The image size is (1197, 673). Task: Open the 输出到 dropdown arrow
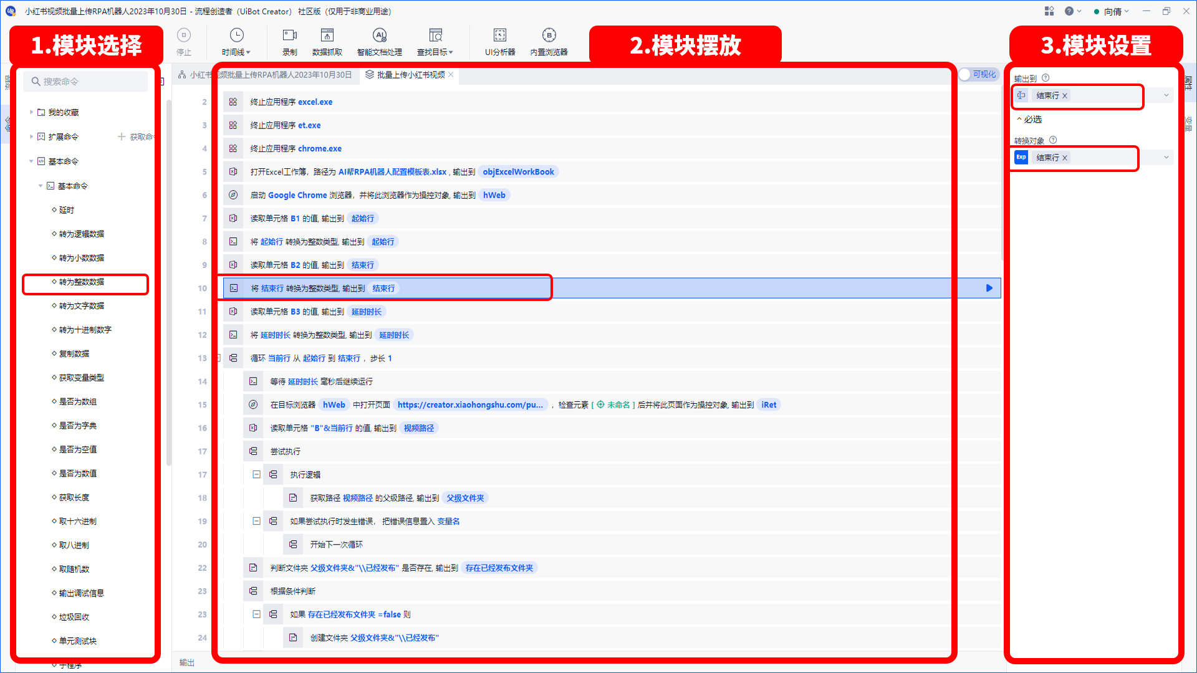pyautogui.click(x=1166, y=95)
